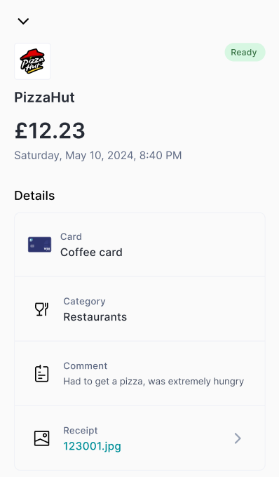
Task: Click the comment notepad icon
Action: [x=41, y=374]
